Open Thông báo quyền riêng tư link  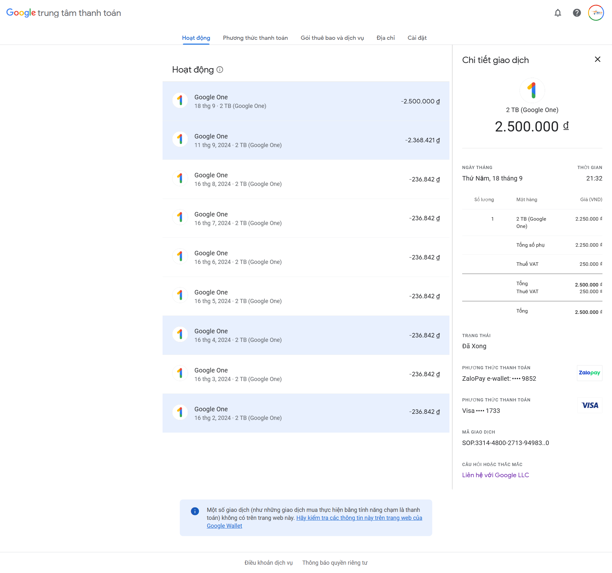pyautogui.click(x=335, y=562)
